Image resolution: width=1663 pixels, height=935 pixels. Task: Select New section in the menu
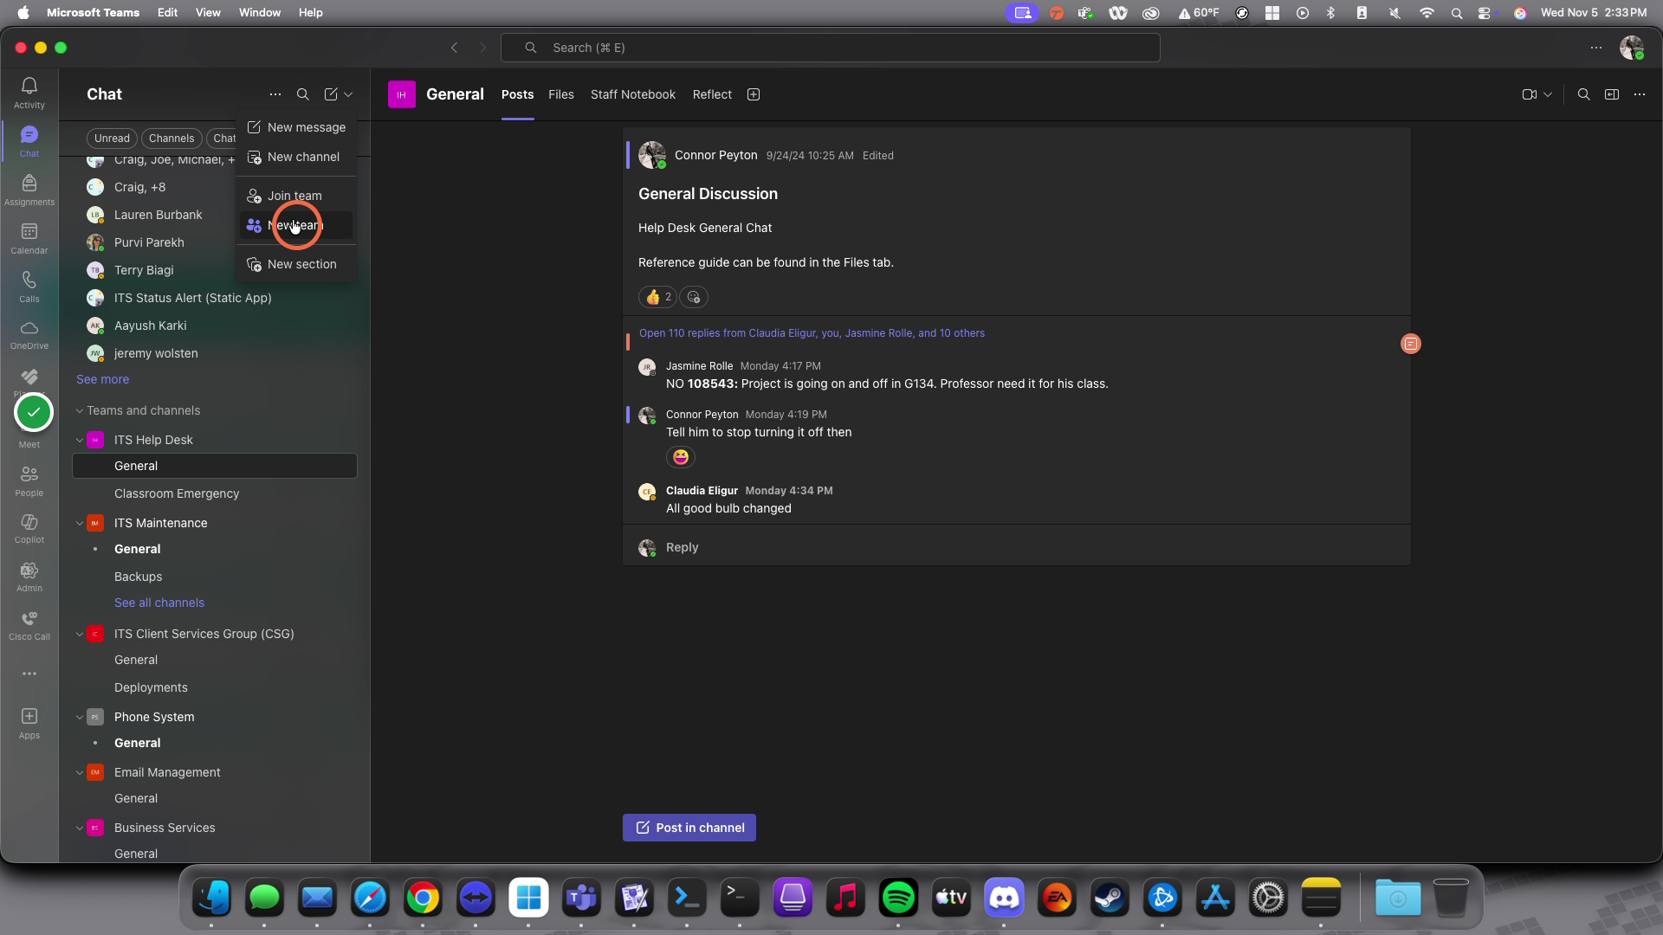[x=296, y=264]
